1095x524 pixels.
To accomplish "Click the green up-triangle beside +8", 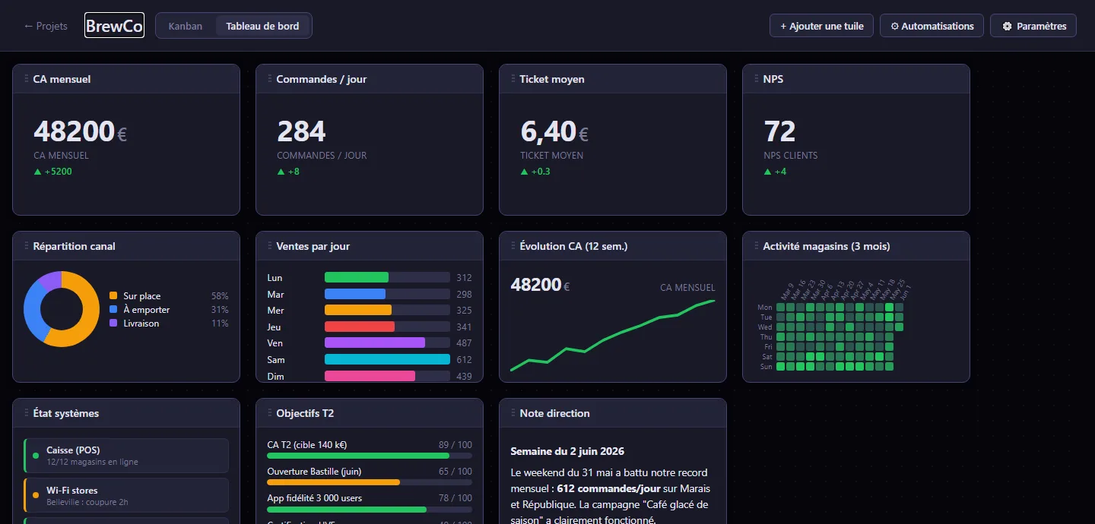I will click(281, 172).
